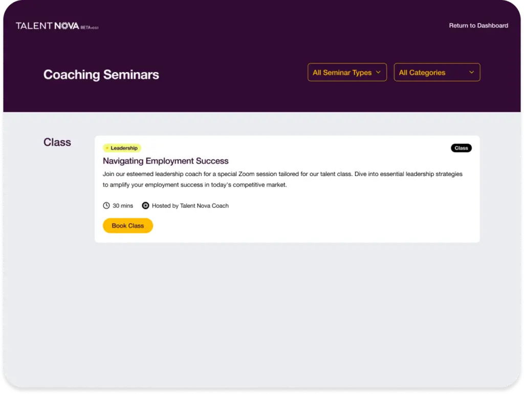Click the clock icon beside 30 mins
524x394 pixels.
click(106, 206)
